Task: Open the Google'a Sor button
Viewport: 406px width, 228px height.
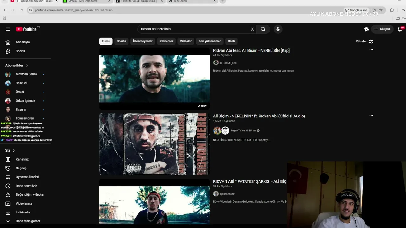Action: 356,10
